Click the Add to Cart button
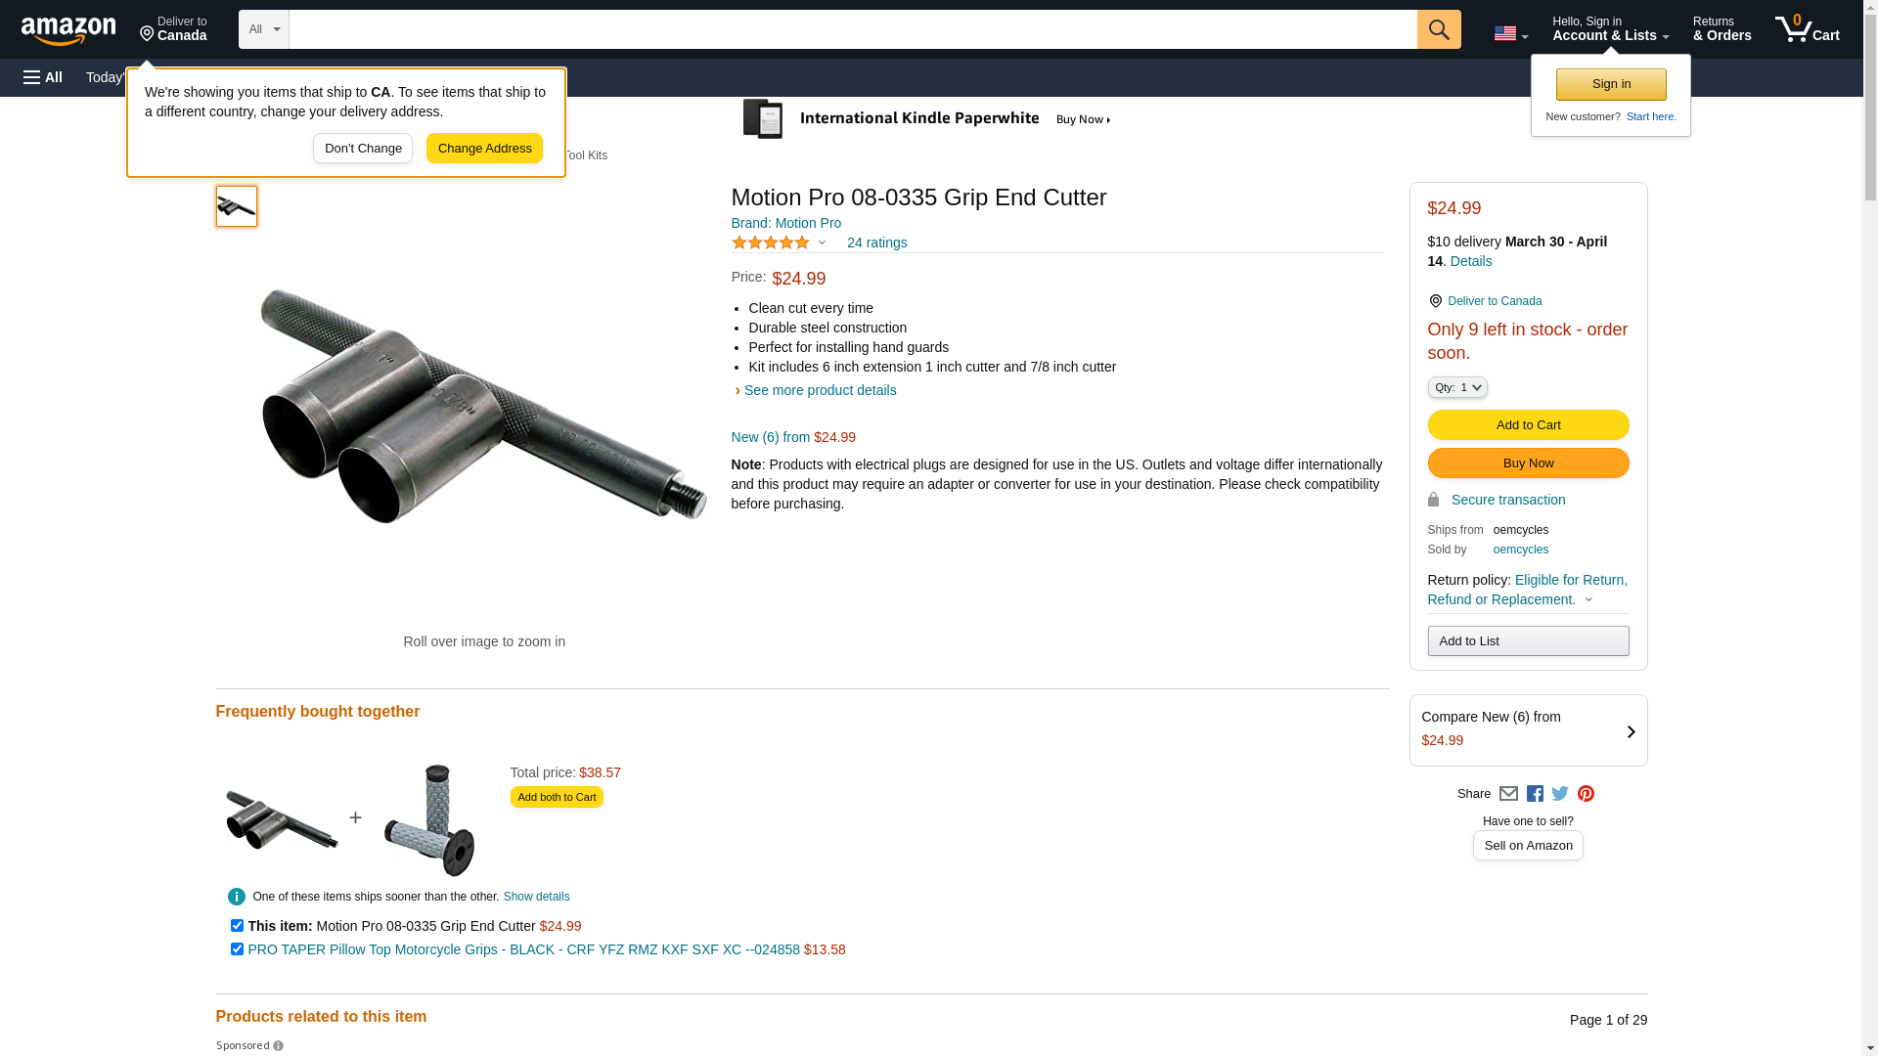 pyautogui.click(x=1528, y=424)
